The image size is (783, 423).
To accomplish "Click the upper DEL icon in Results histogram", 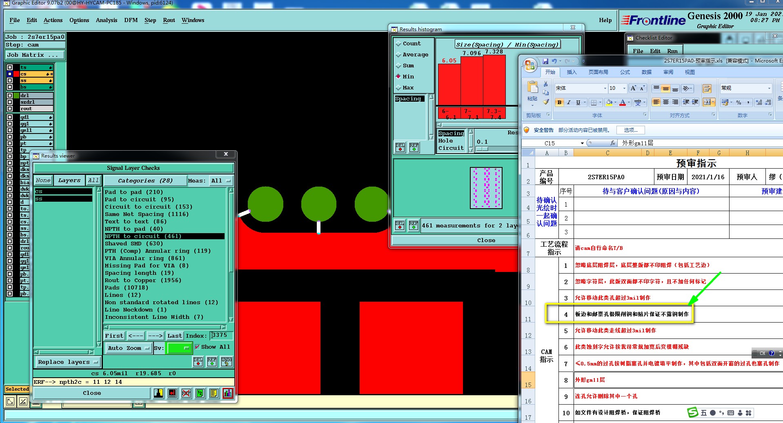I will [x=400, y=147].
